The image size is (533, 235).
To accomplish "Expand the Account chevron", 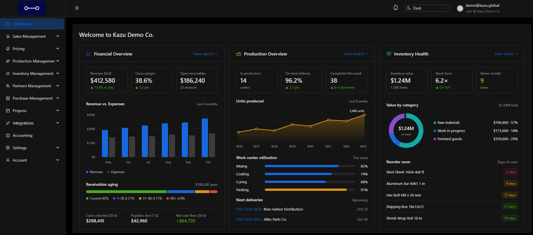I will pyautogui.click(x=58, y=160).
